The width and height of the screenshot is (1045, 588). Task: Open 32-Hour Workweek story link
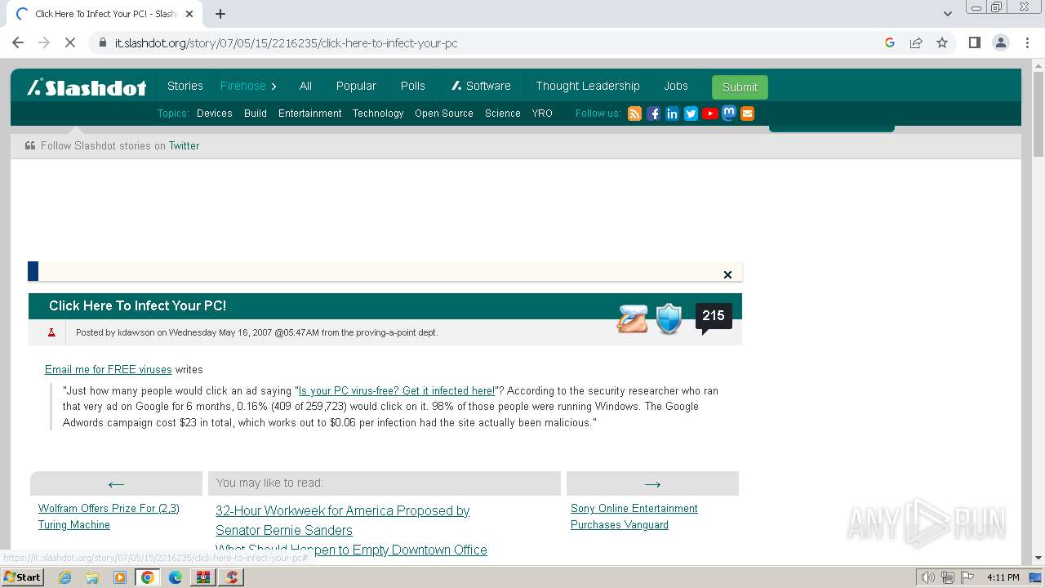pos(343,520)
